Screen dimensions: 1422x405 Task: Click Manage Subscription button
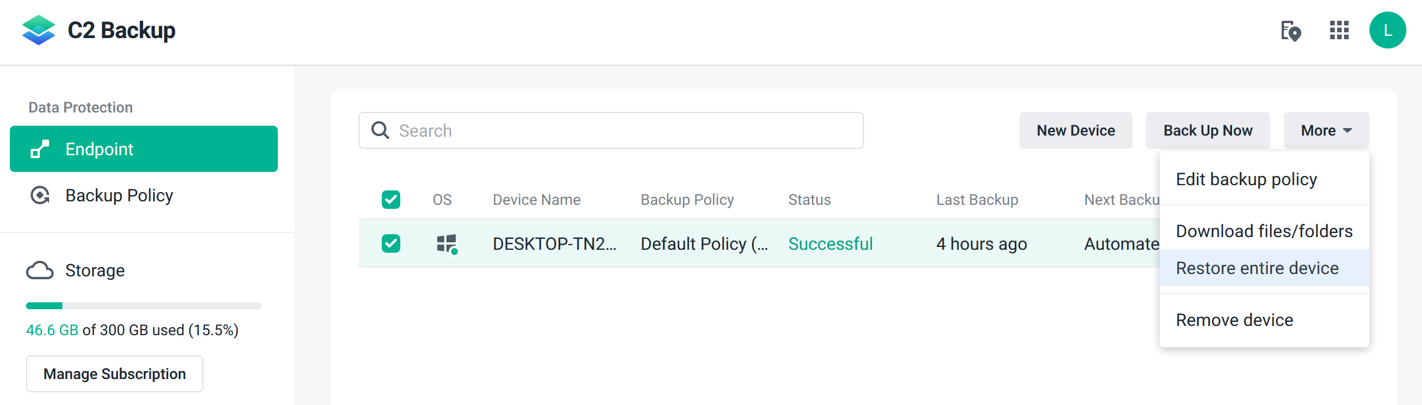point(114,374)
